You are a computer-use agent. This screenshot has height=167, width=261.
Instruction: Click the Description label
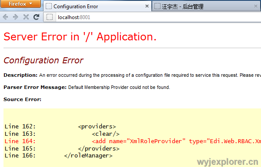coord(20,75)
